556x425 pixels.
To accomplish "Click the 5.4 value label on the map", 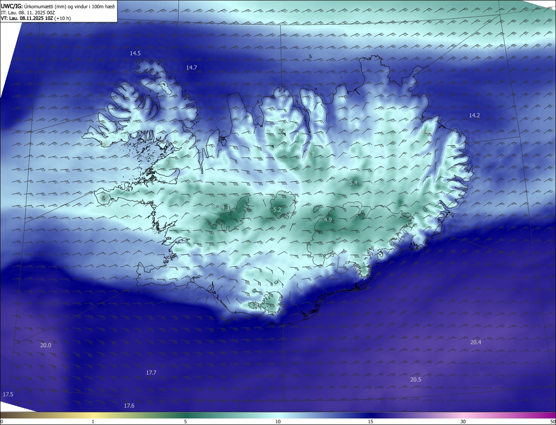I will point(353,183).
